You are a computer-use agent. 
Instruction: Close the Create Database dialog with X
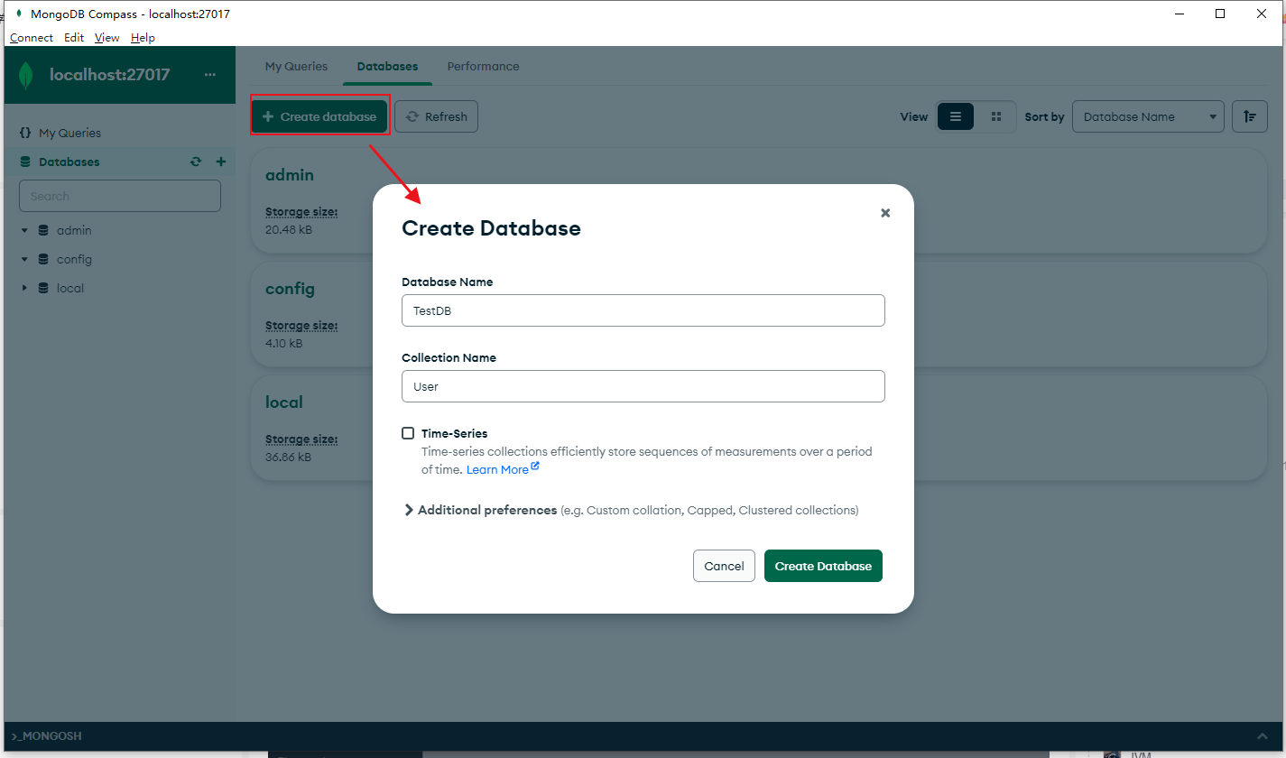[x=885, y=213]
